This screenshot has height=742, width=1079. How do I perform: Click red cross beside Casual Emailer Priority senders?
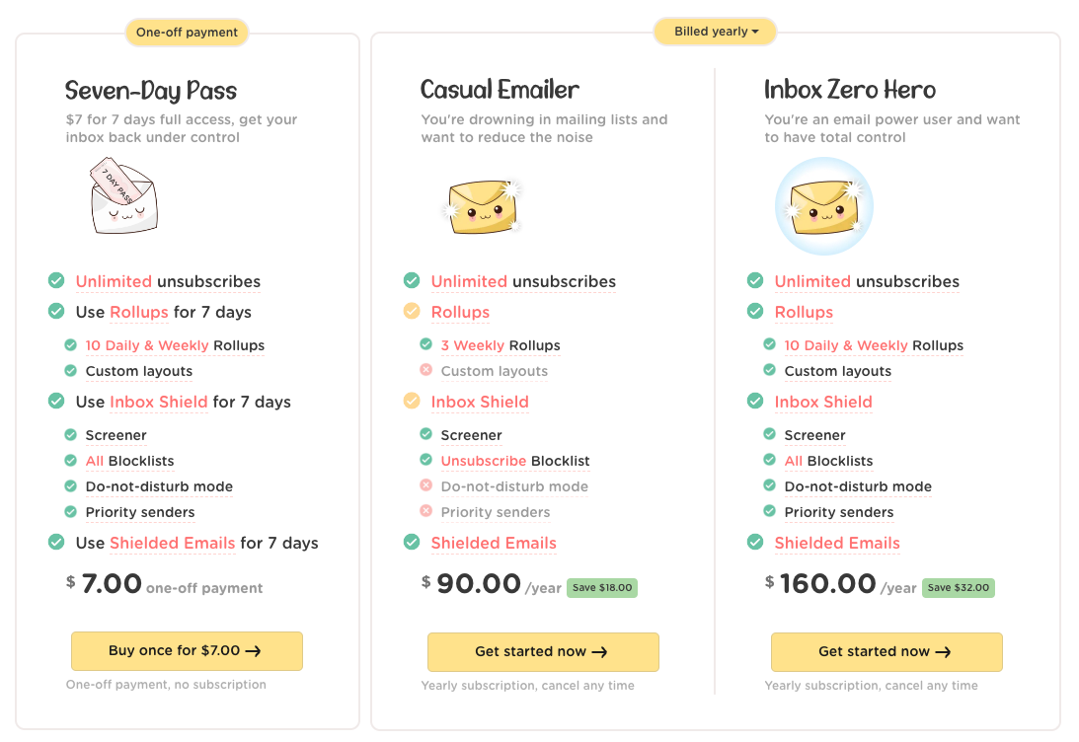click(x=425, y=511)
